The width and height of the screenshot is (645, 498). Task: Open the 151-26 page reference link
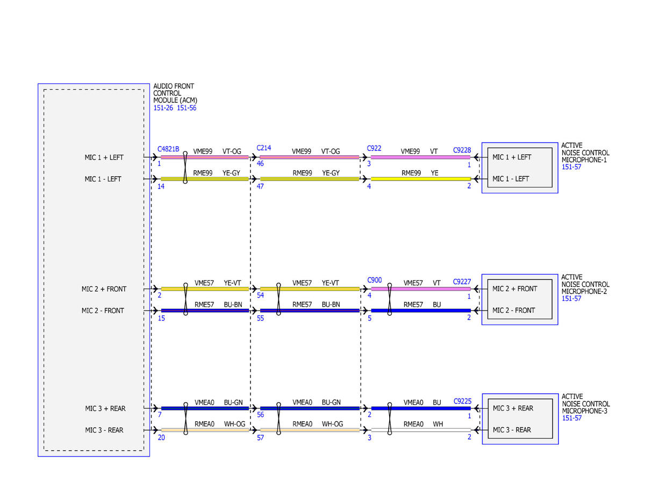(x=163, y=108)
